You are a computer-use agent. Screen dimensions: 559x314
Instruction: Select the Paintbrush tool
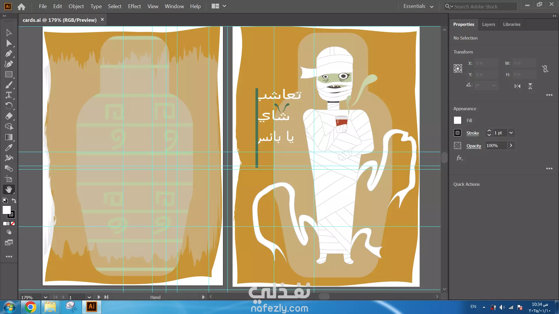pyautogui.click(x=9, y=85)
